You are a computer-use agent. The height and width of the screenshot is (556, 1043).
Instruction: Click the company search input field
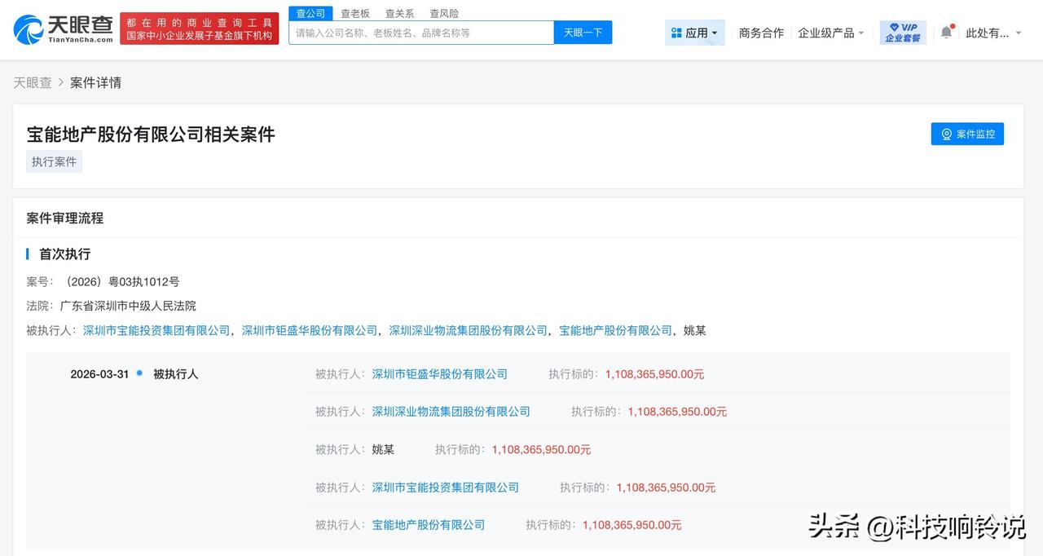coord(420,32)
